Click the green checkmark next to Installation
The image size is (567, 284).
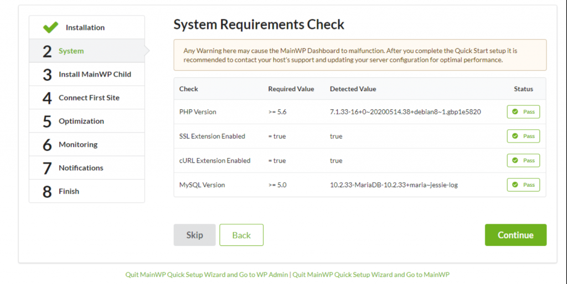(50, 28)
